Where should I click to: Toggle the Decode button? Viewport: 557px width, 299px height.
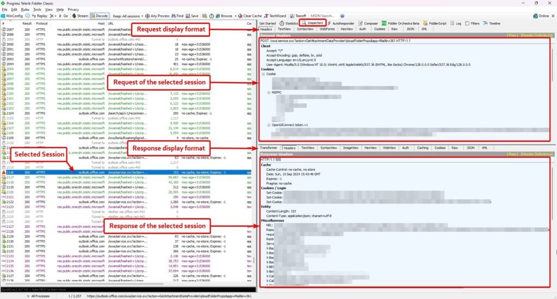click(99, 16)
